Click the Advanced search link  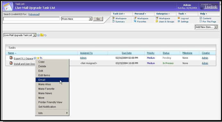[34, 14]
